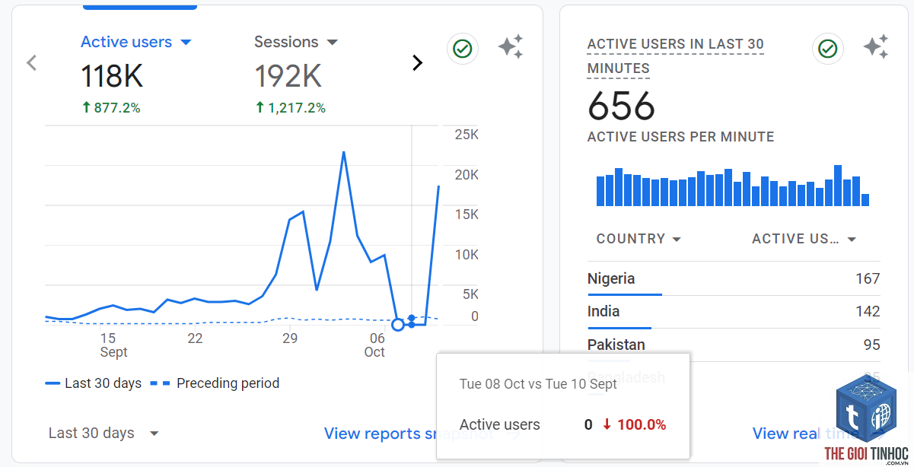Click the open circle data point on chart
The width and height of the screenshot is (914, 467).
pos(397,325)
